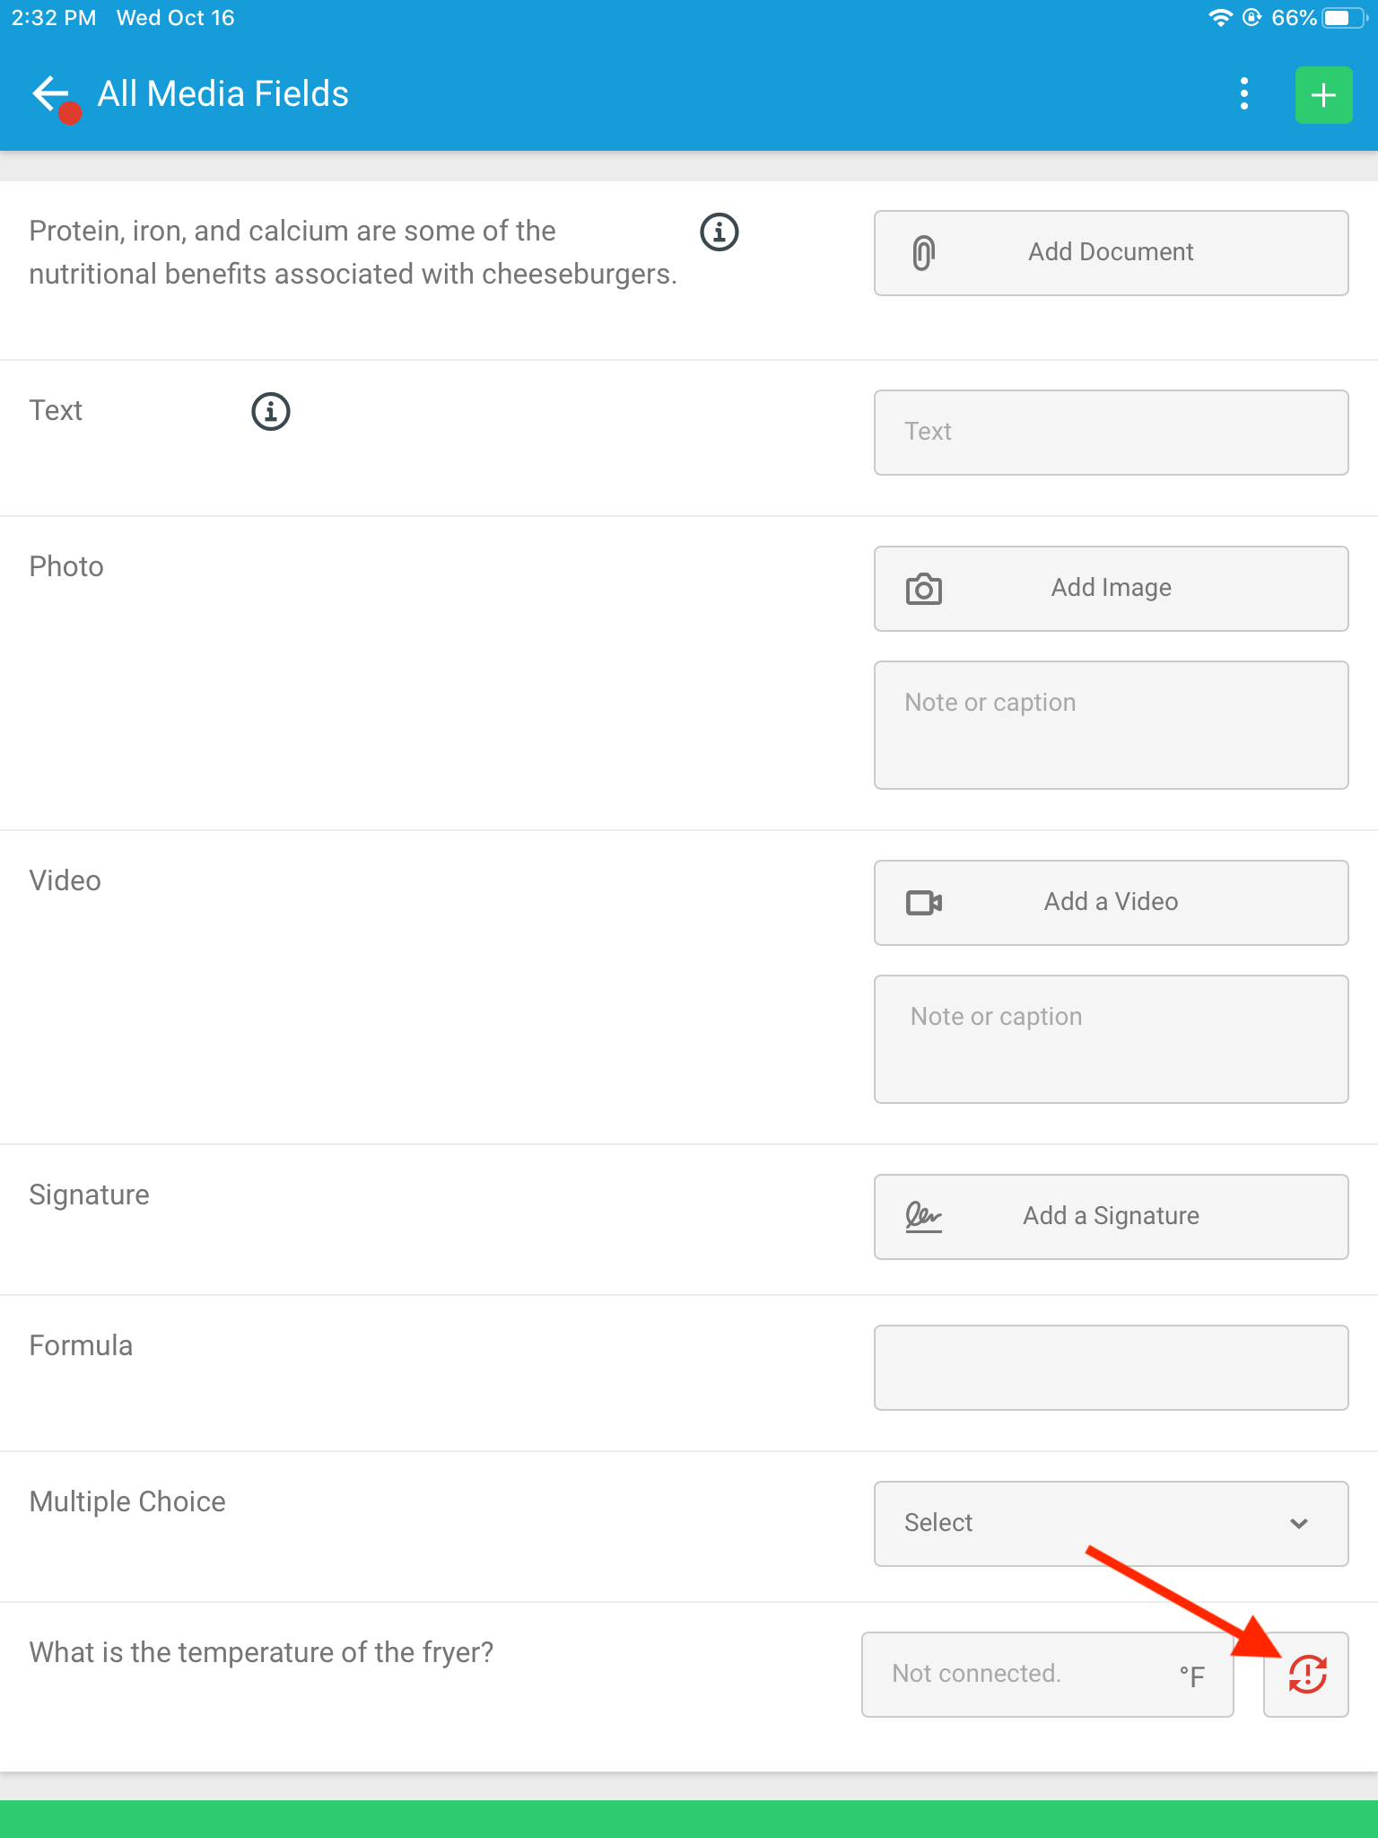
Task: Tap the Add a Signature button
Action: 1111,1217
